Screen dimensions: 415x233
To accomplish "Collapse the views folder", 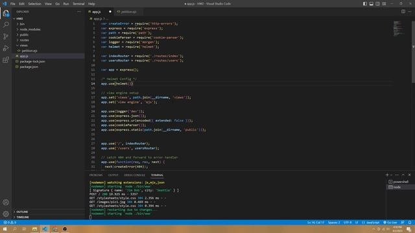I will tap(23, 45).
